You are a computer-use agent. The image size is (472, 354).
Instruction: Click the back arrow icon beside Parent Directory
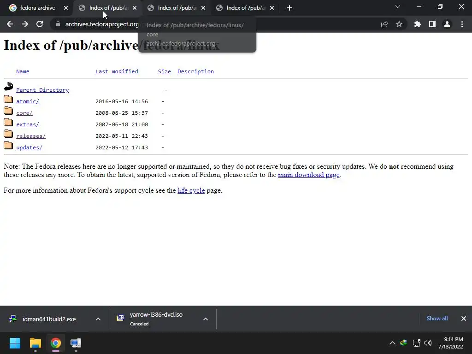pyautogui.click(x=8, y=87)
